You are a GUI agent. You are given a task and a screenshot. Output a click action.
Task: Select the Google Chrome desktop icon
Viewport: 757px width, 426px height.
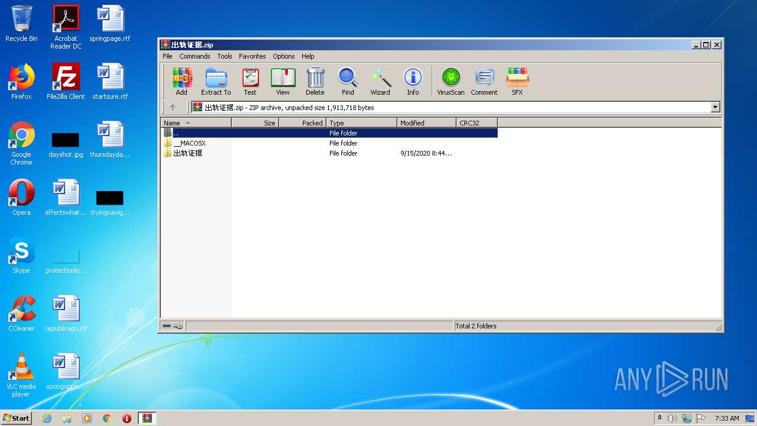pyautogui.click(x=21, y=143)
